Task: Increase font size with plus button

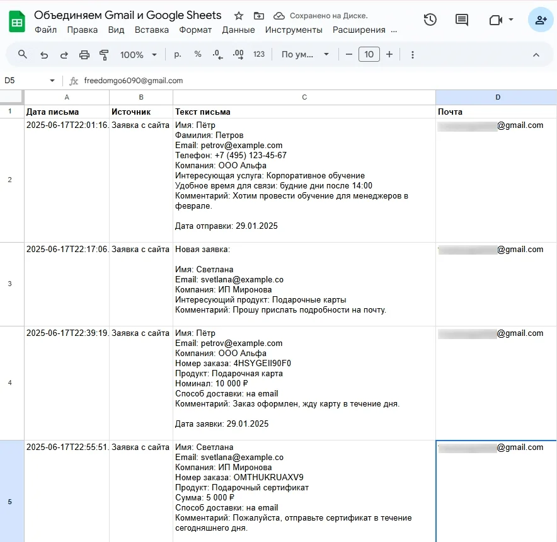Action: tap(389, 55)
